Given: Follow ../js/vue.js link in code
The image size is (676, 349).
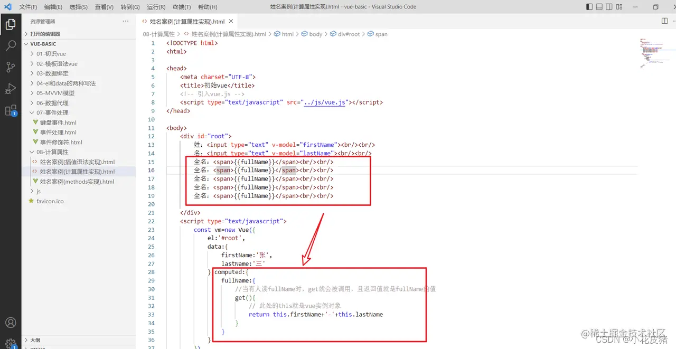Looking at the screenshot, I should 324,102.
